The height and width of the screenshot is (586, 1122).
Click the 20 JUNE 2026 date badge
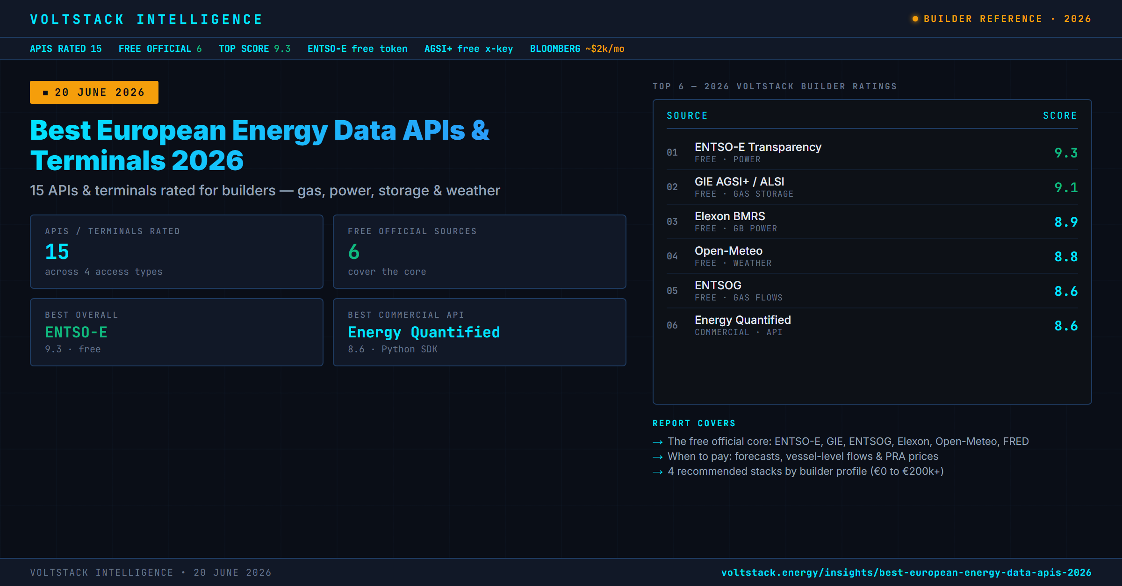coord(94,92)
